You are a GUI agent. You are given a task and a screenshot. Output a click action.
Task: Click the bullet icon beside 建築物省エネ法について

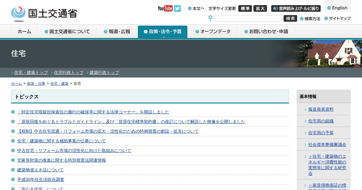coord(13,170)
